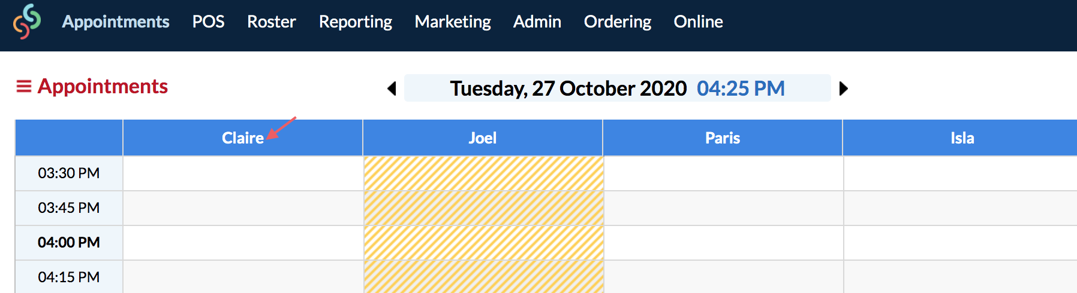This screenshot has height=293, width=1077.
Task: Open the Marketing menu
Action: (x=453, y=22)
